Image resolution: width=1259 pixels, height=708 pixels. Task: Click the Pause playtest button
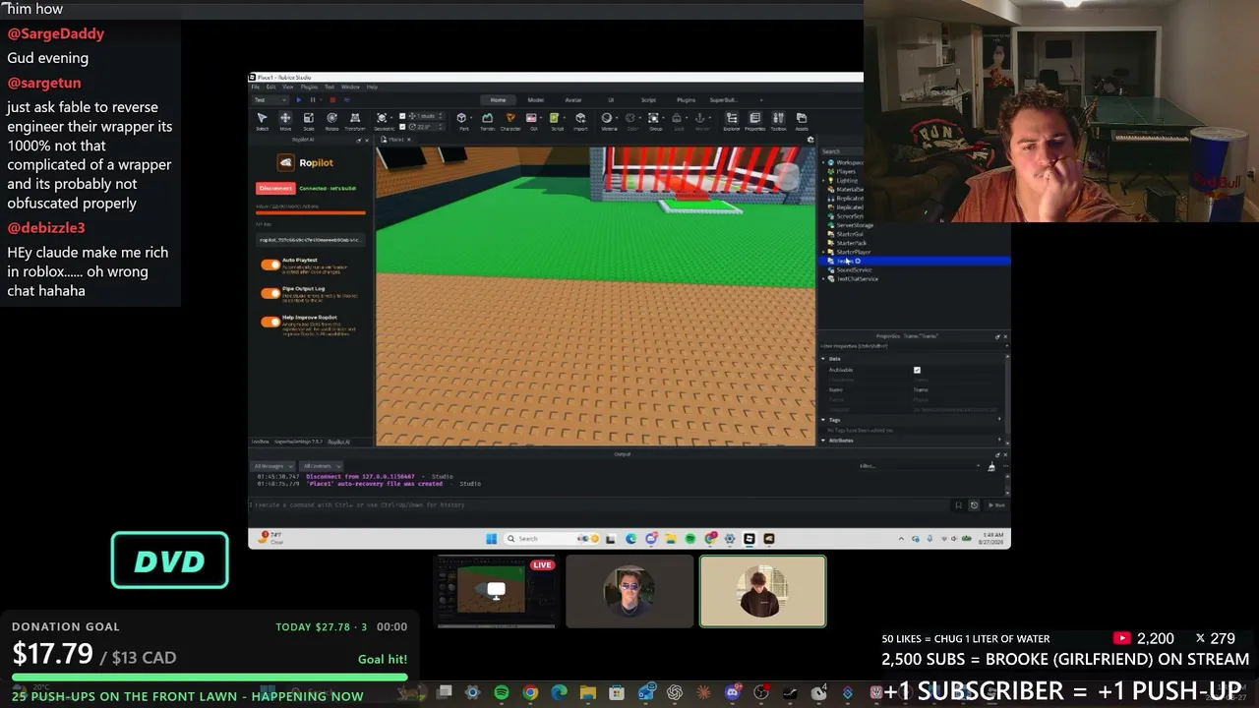(313, 99)
